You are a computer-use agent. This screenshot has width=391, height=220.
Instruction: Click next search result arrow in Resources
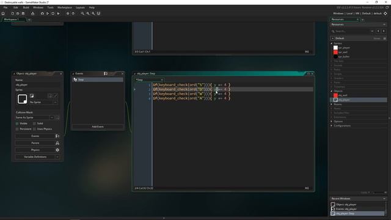pos(384,31)
